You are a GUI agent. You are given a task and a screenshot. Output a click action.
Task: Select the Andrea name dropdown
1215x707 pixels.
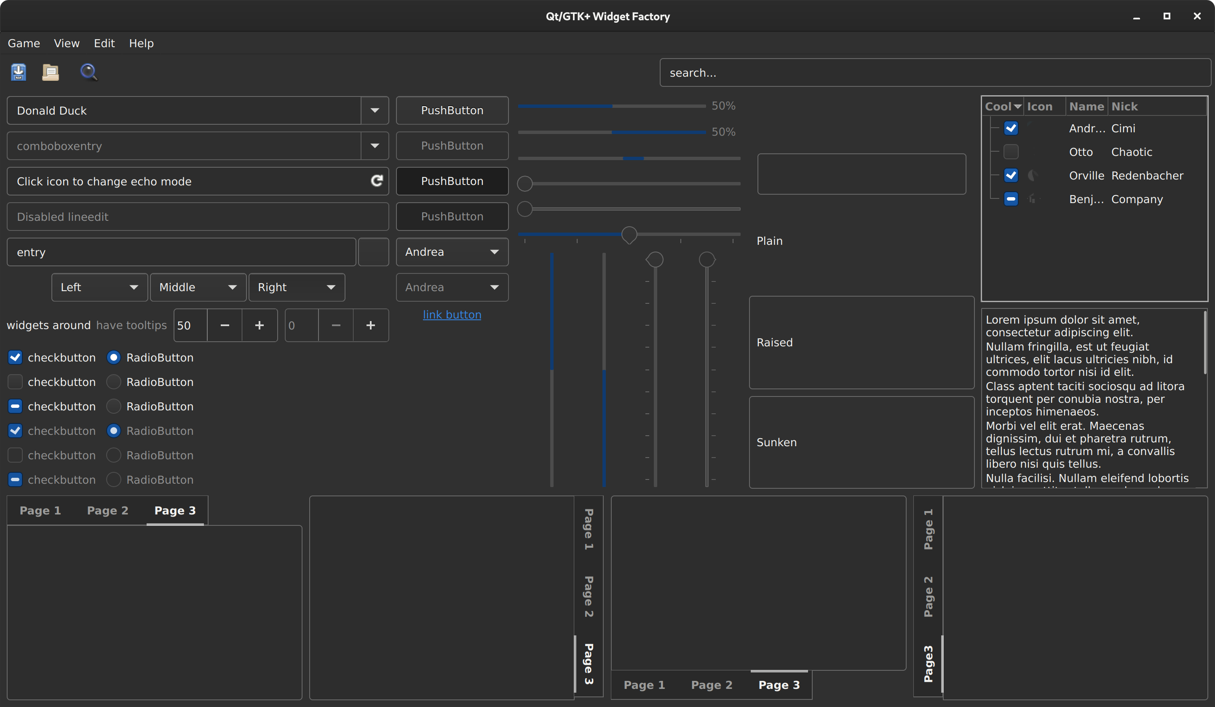(x=452, y=251)
